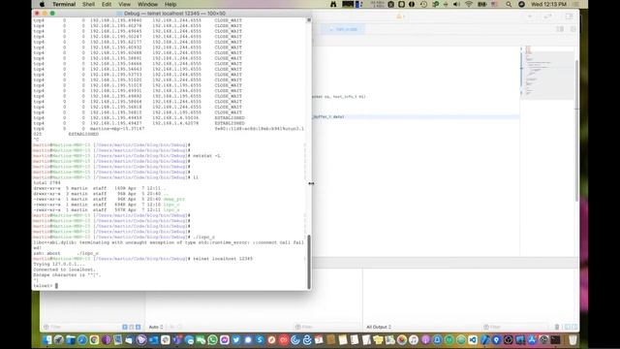The height and width of the screenshot is (349, 620).
Task: Open Xcode in the Dock
Action: click(484, 340)
